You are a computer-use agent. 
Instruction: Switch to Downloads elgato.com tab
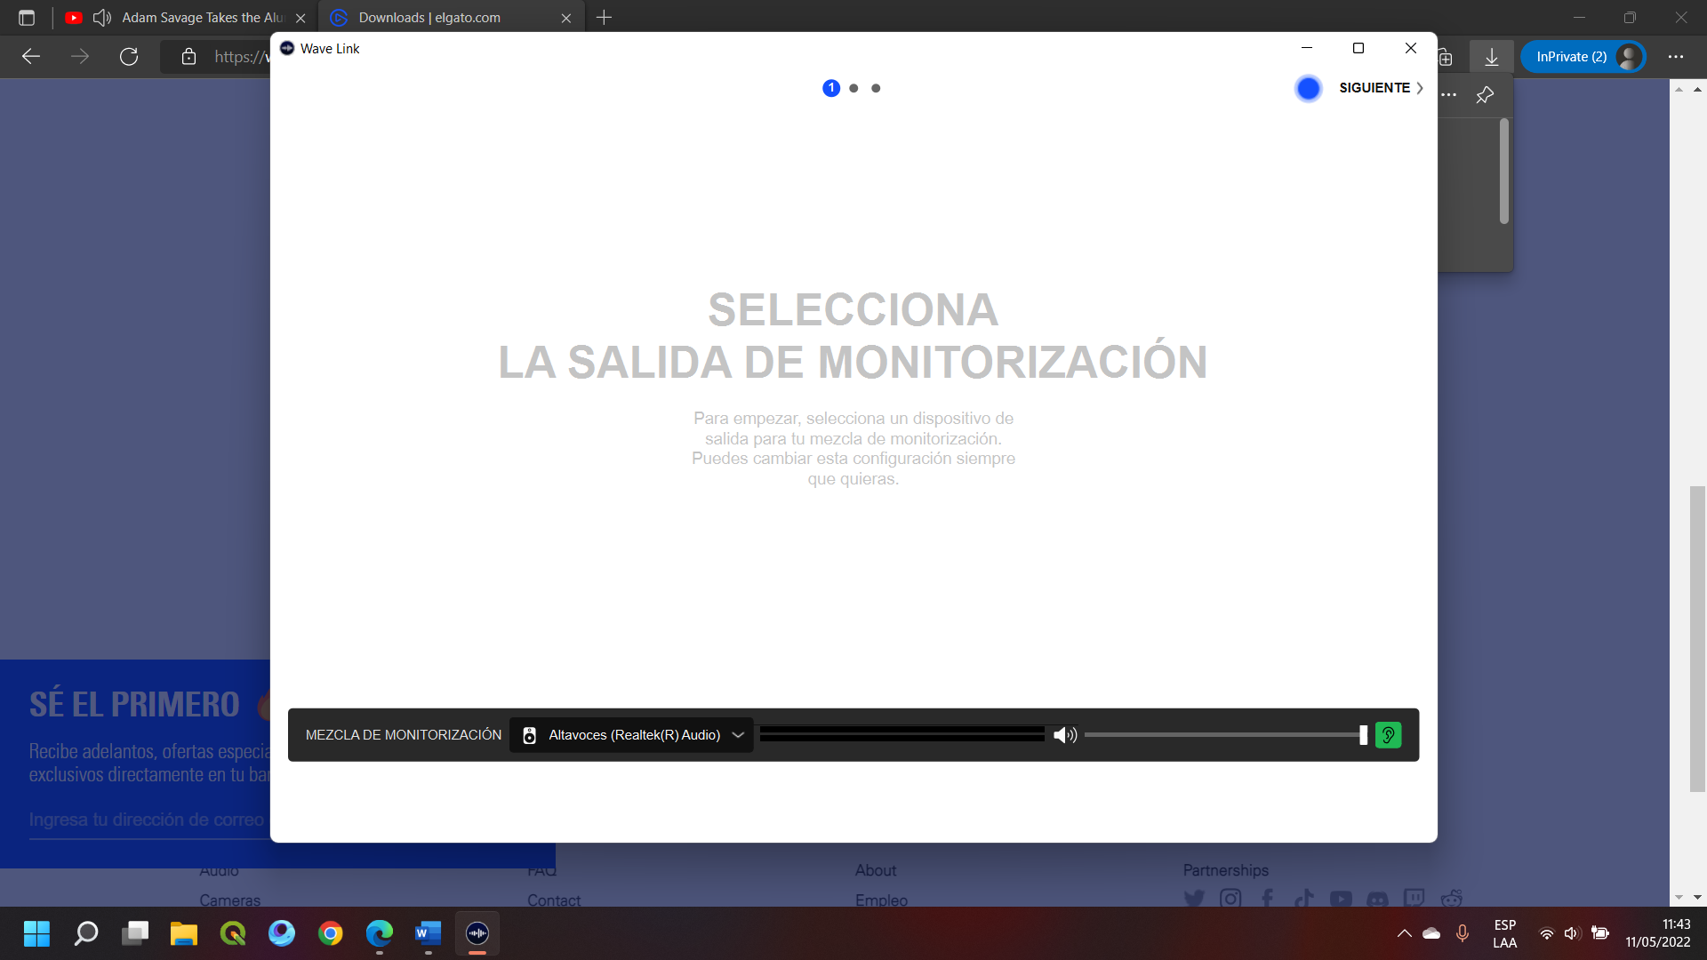point(429,18)
